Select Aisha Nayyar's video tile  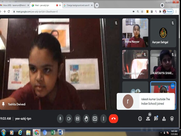click(x=135, y=33)
